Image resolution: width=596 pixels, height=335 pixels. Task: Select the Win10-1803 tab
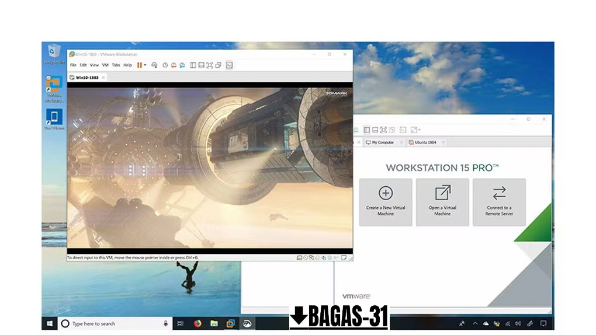pos(87,78)
